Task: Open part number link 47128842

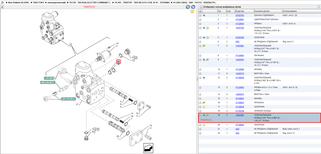Action: click(x=240, y=87)
